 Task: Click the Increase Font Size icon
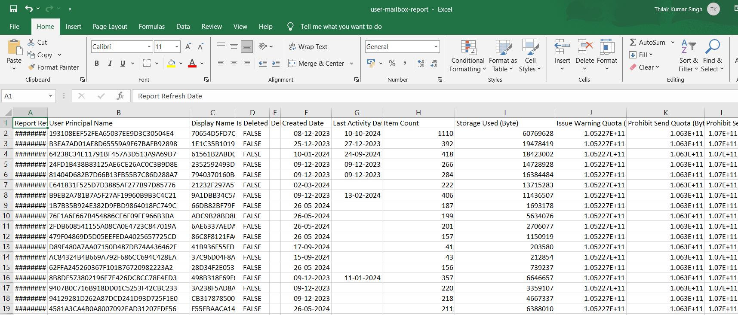pos(188,47)
